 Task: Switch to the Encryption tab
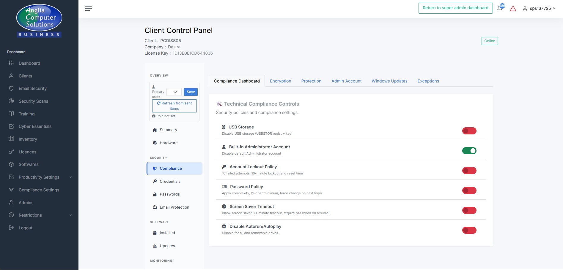pos(280,81)
